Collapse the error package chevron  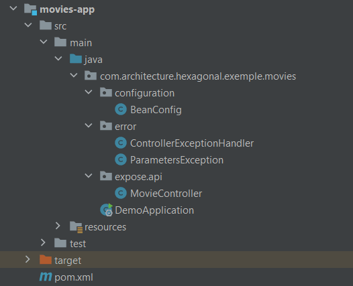(x=89, y=125)
